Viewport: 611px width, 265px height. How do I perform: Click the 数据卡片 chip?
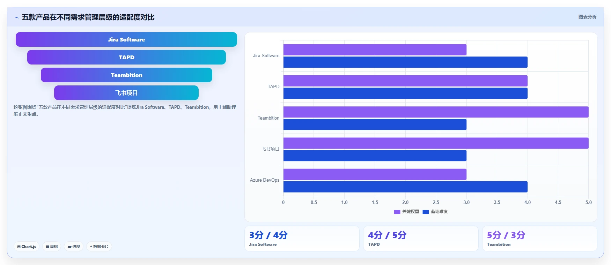pyautogui.click(x=99, y=247)
